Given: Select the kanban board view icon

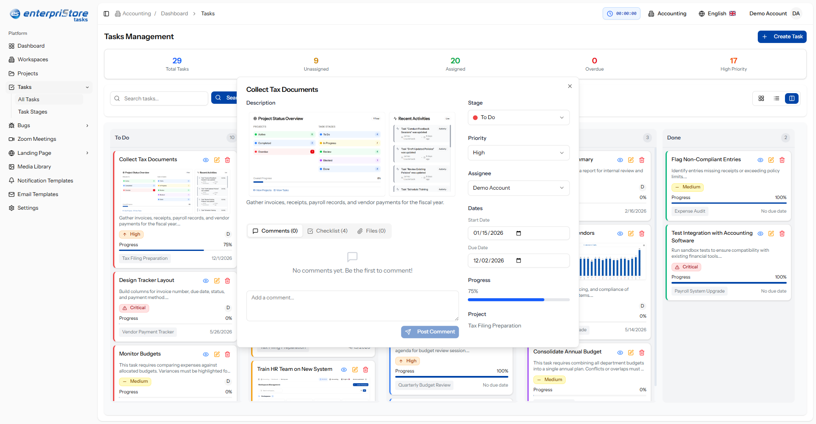Looking at the screenshot, I should [x=792, y=98].
